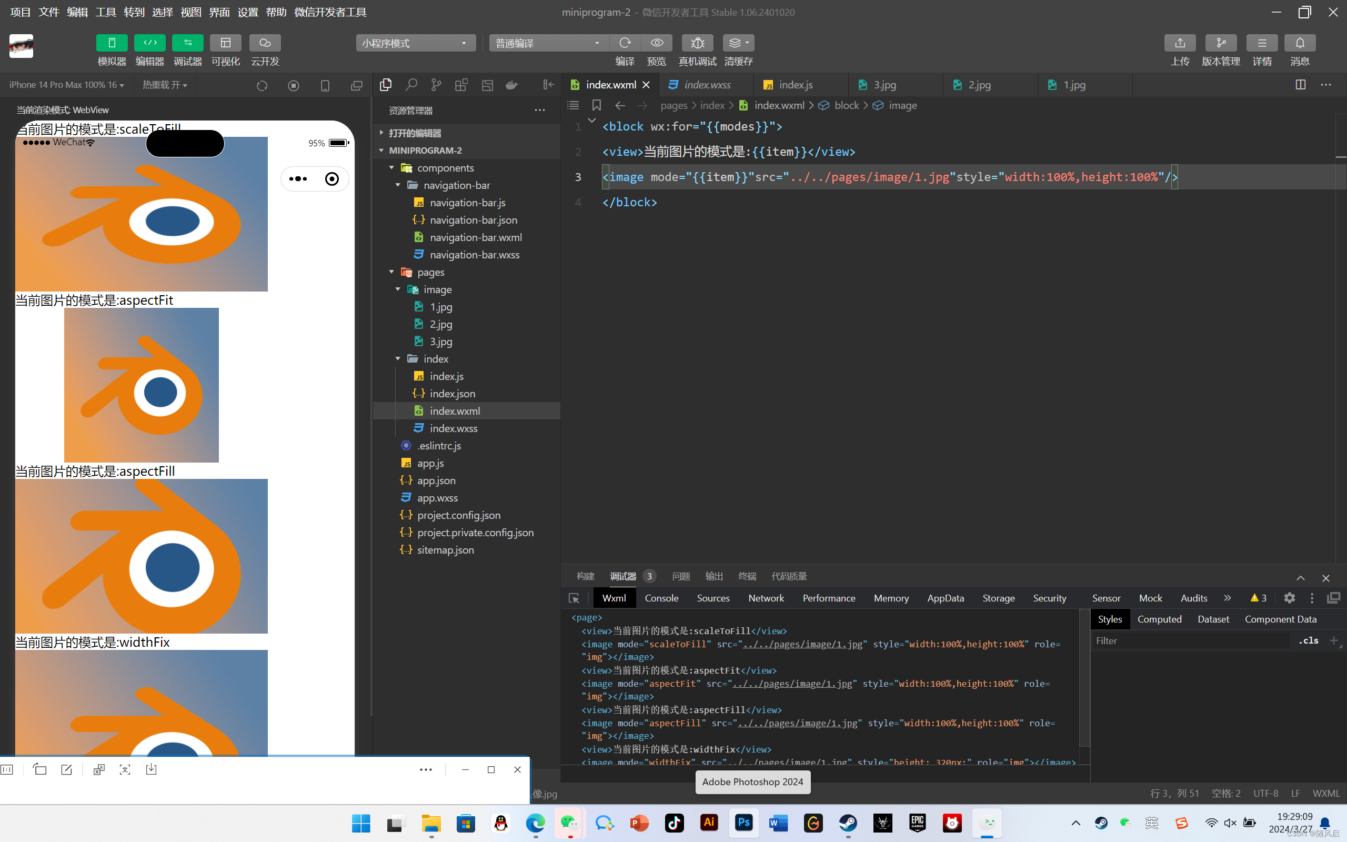Switch to the index.js editor tab
1347x842 pixels.
(x=795, y=85)
